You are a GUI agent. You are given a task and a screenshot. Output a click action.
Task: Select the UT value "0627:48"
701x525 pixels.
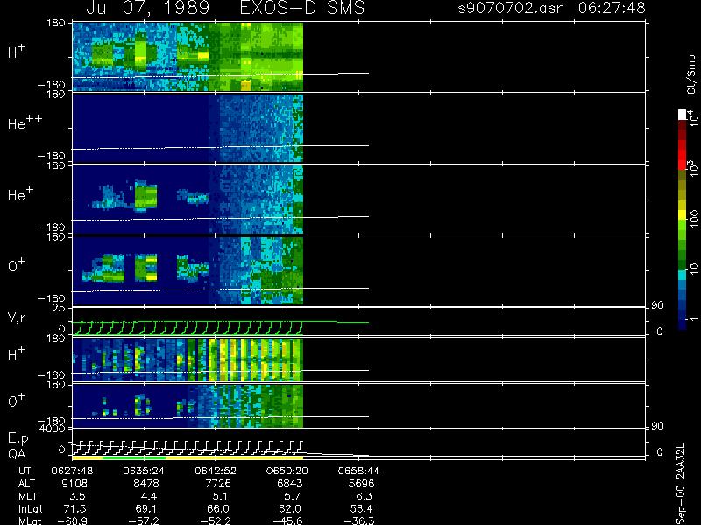coord(72,471)
